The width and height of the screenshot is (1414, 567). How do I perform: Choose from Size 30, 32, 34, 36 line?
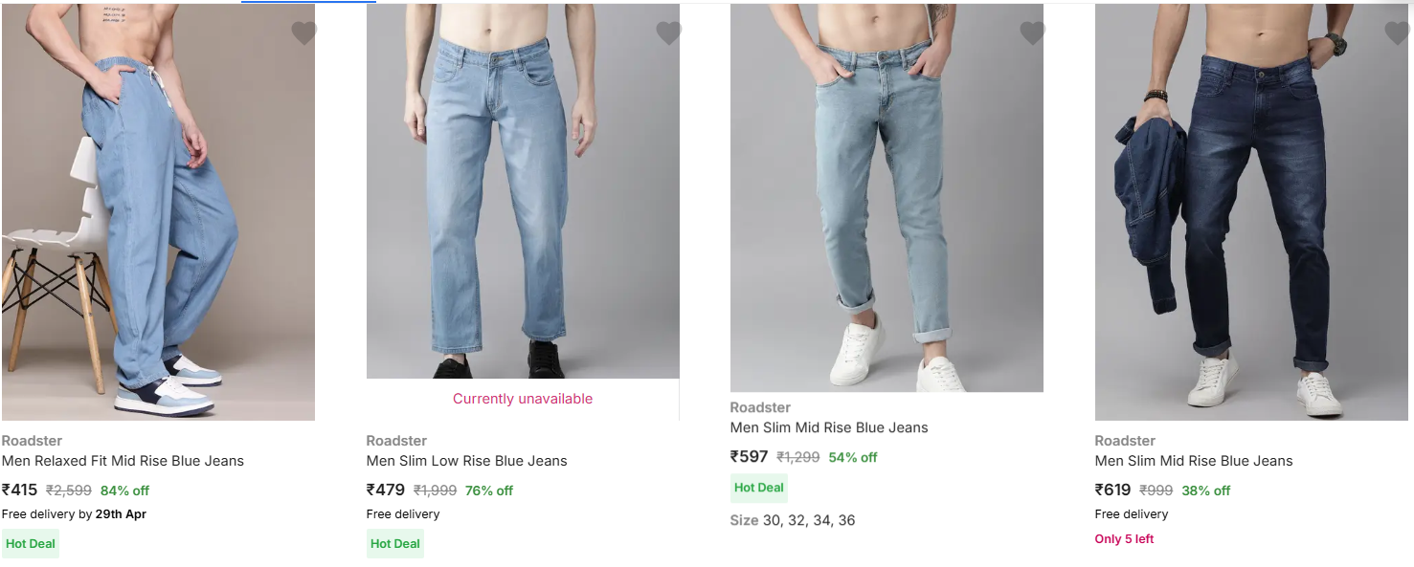pyautogui.click(x=793, y=520)
